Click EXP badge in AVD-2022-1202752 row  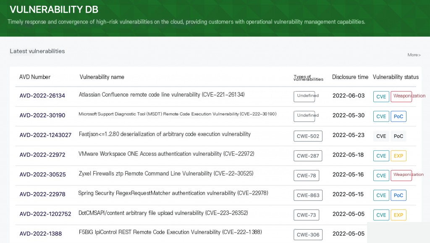click(399, 215)
